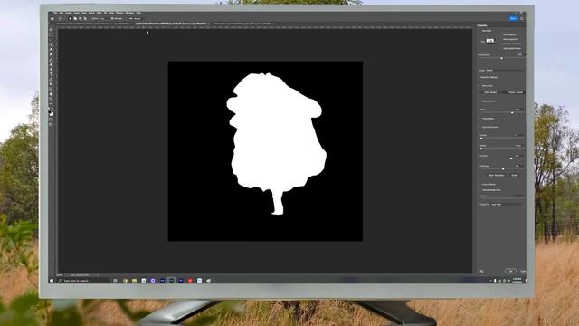Select the Move tool in the toolbar

(x=52, y=30)
